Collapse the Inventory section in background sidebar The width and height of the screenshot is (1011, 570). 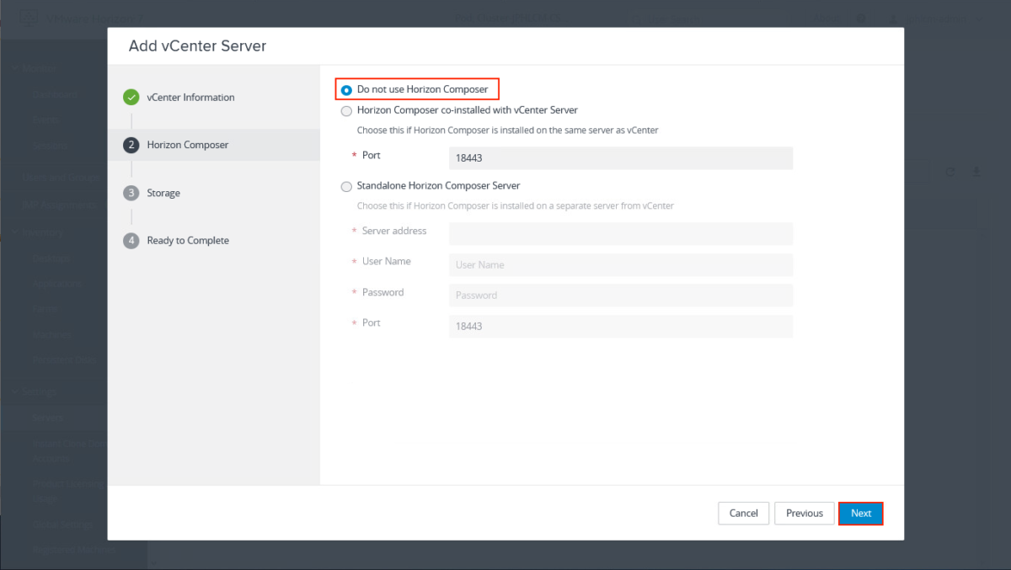tap(17, 232)
